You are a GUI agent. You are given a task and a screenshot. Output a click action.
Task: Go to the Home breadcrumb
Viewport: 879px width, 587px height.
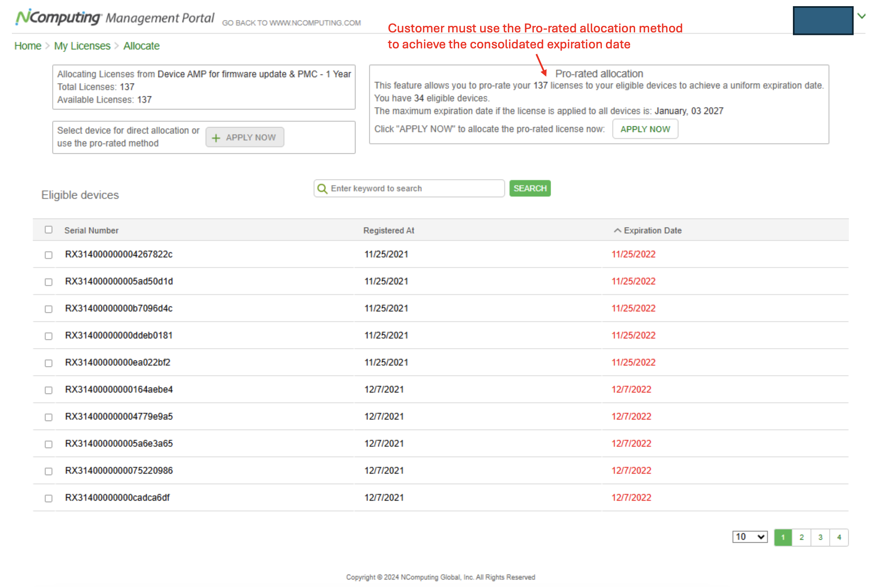28,46
